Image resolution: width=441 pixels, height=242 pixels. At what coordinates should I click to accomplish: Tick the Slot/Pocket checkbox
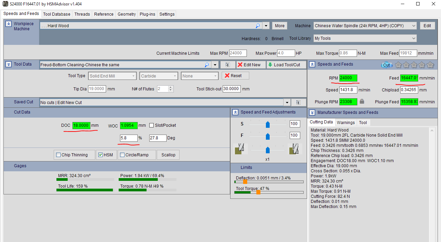click(x=152, y=125)
